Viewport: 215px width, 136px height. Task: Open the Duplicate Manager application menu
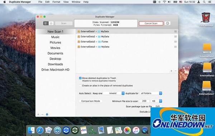tap(20, 2)
